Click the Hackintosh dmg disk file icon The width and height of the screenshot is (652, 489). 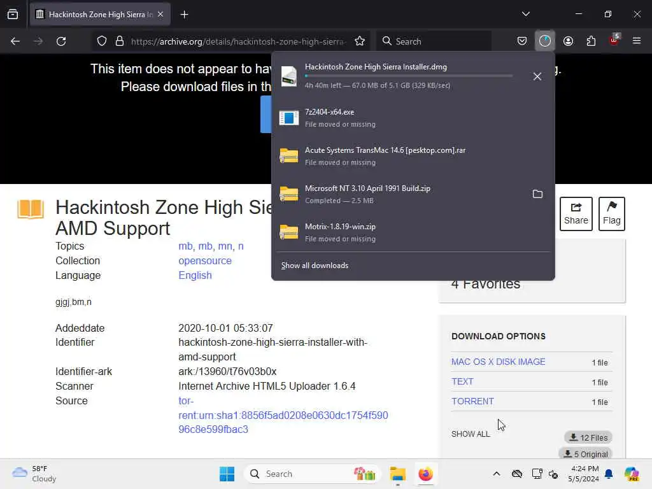(x=289, y=76)
